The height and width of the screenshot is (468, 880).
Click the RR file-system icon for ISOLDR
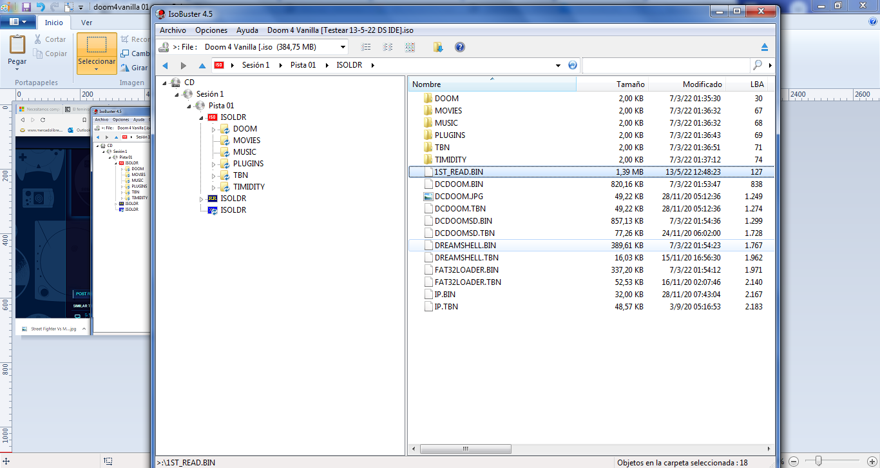[213, 199]
